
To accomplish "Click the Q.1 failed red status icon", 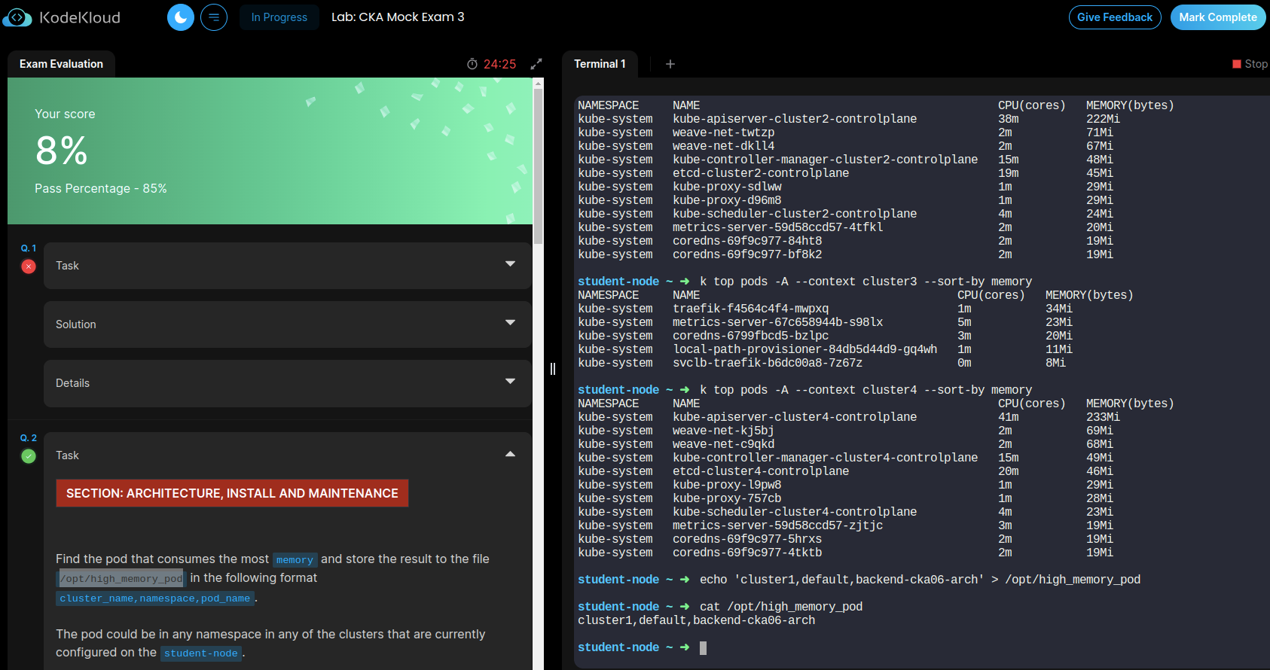I will tap(29, 266).
